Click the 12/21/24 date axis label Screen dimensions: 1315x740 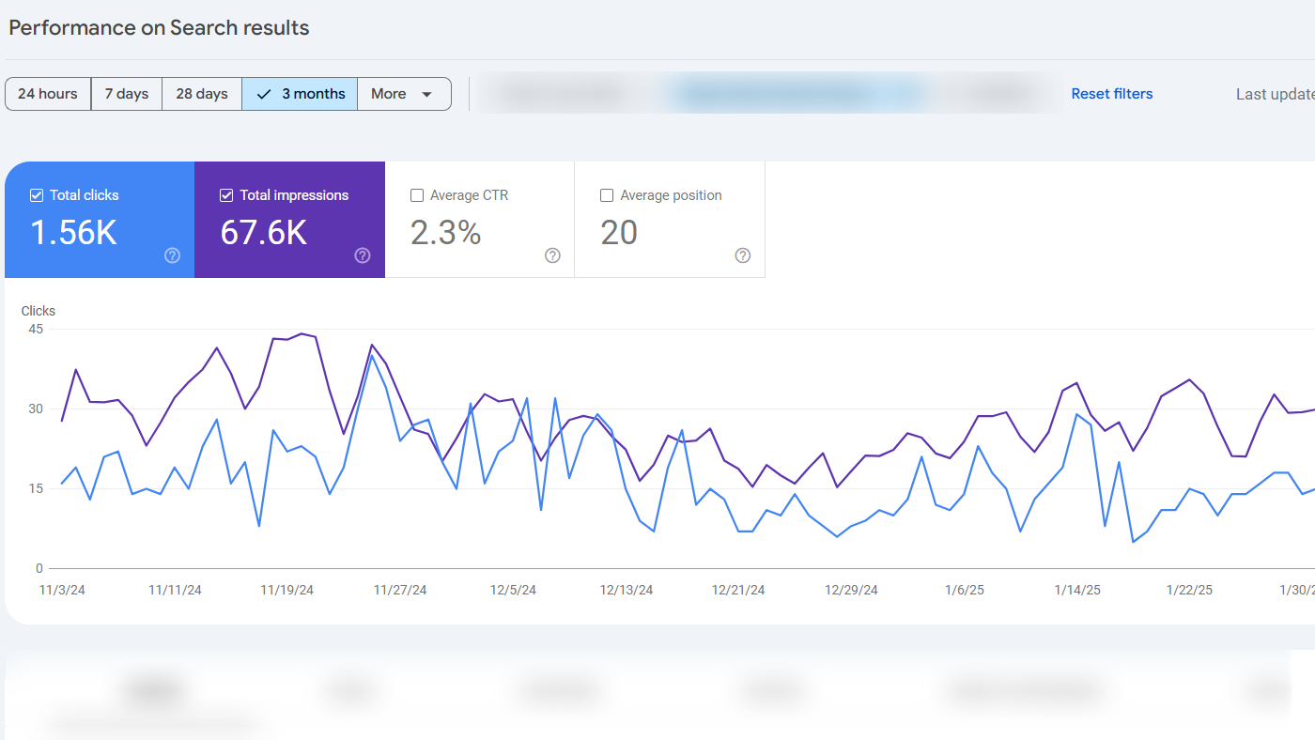[x=738, y=591]
